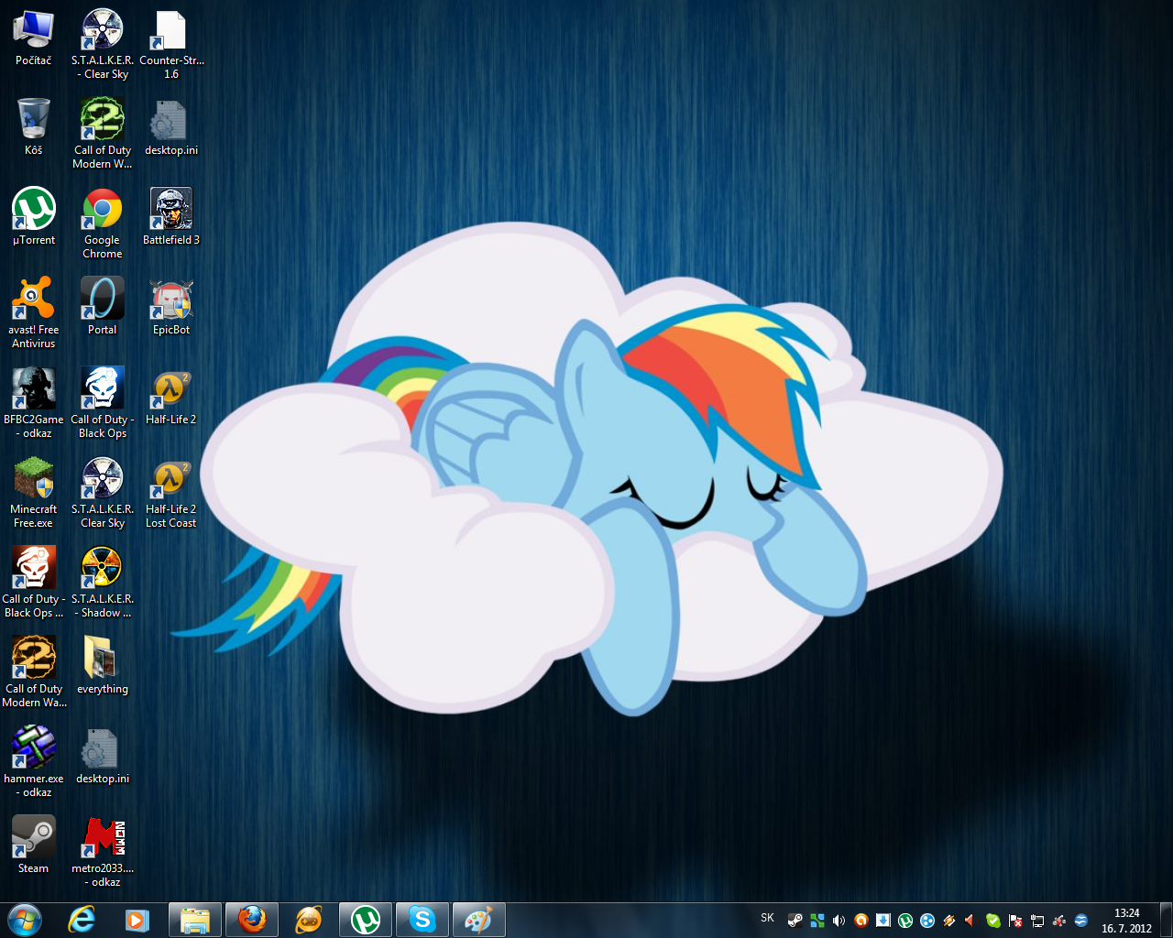Select the Steam desktop shortcut
Screen dimensions: 1173x938
tap(34, 845)
